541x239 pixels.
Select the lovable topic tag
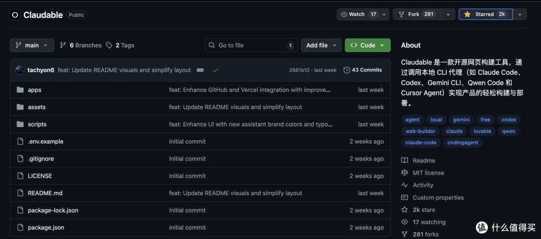point(482,131)
